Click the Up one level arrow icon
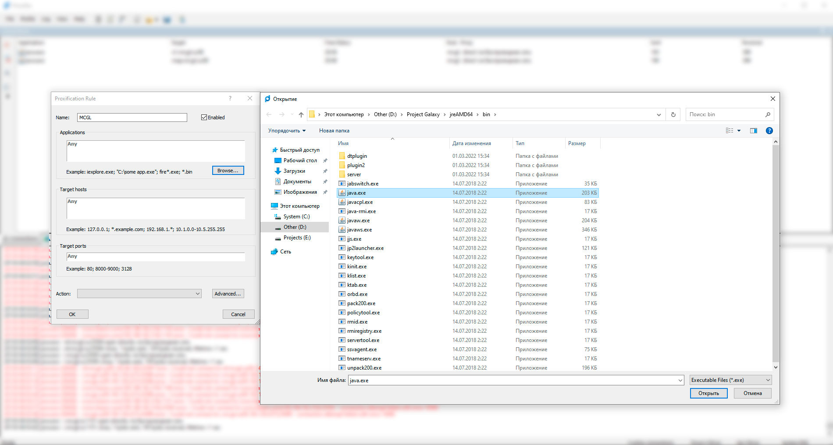This screenshot has height=445, width=833. [x=301, y=115]
